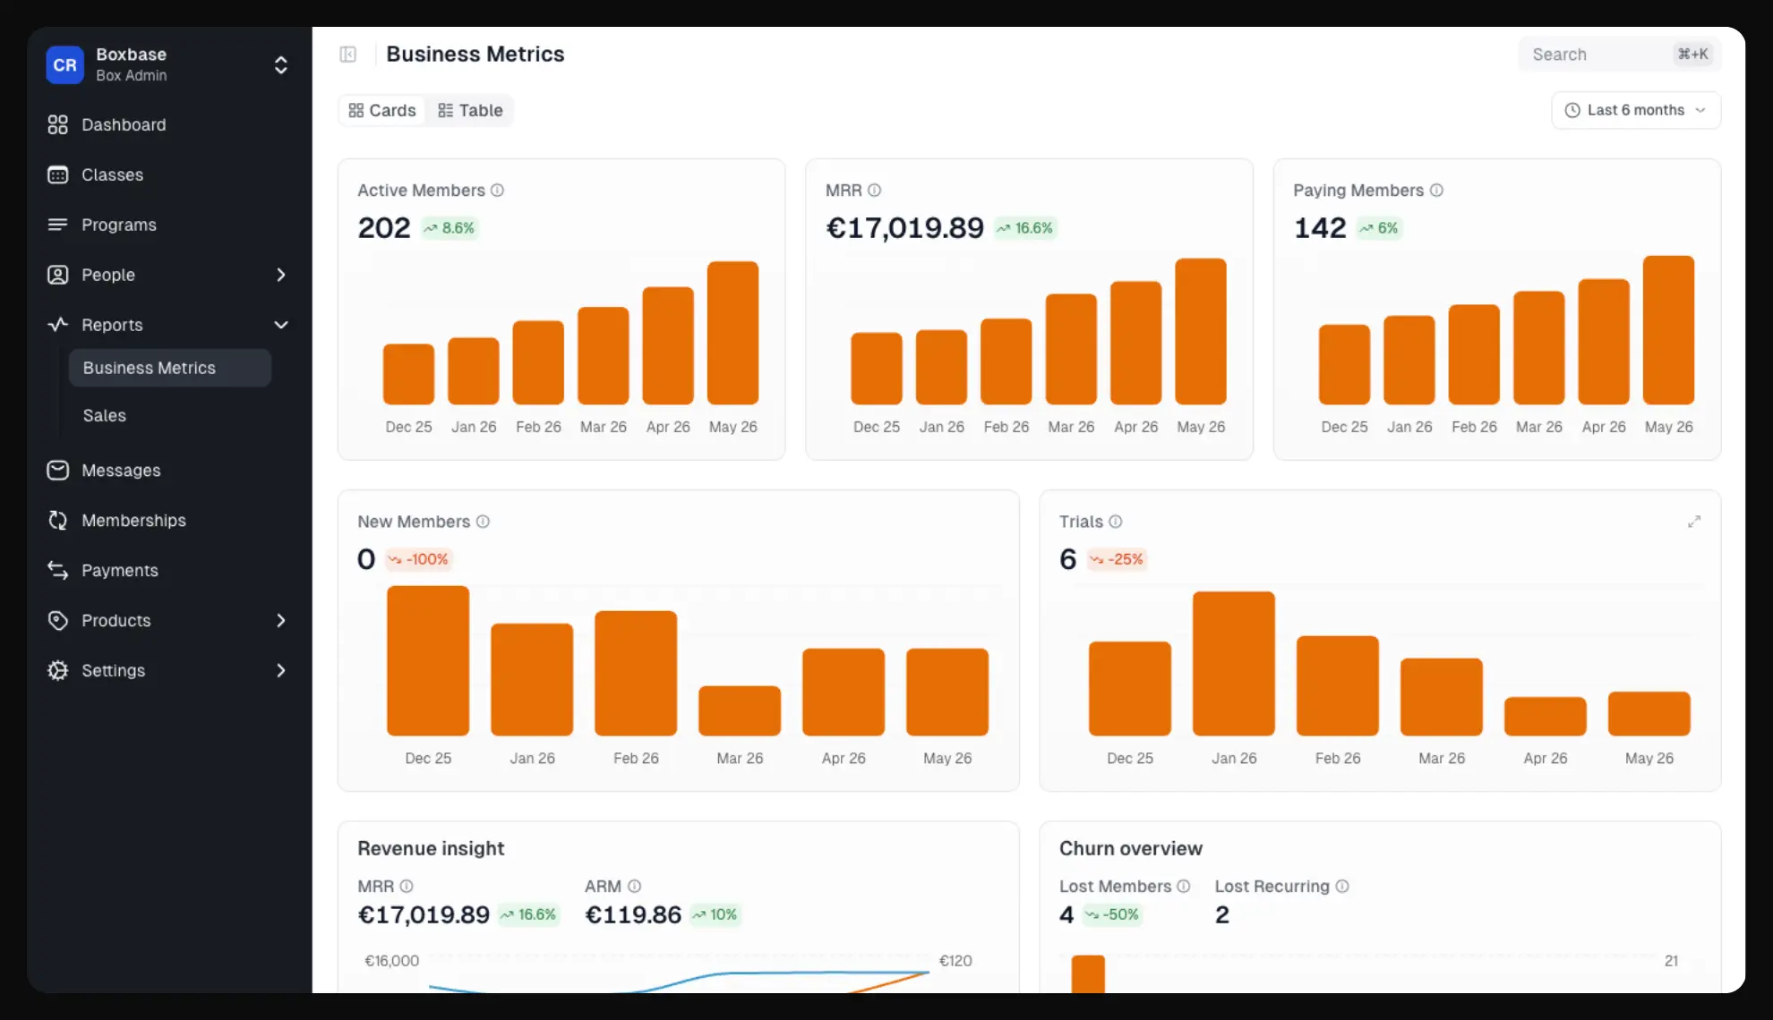Go to the Payments page
Image resolution: width=1773 pixels, height=1020 pixels.
click(x=170, y=570)
